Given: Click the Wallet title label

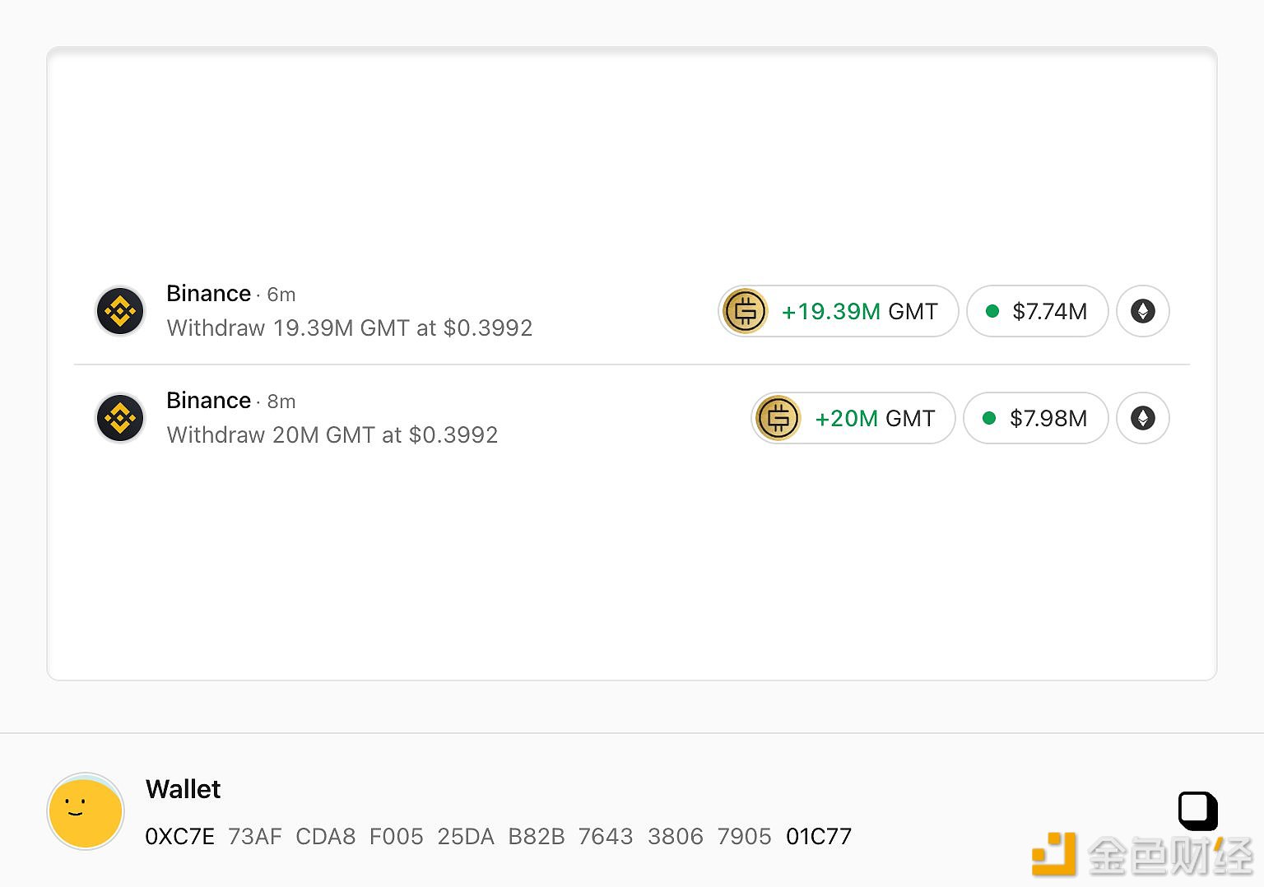Looking at the screenshot, I should (183, 789).
